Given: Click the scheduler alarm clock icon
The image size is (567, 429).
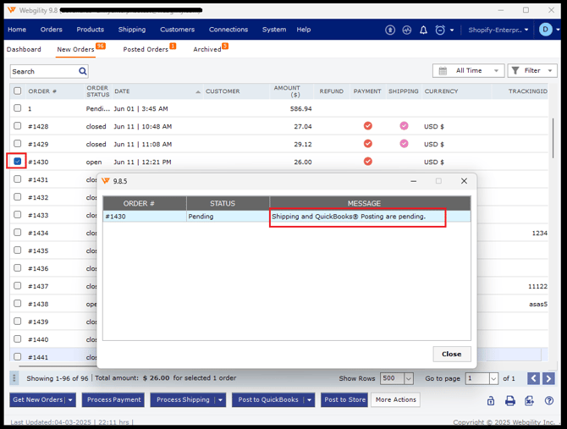Looking at the screenshot, I should coord(440,30).
